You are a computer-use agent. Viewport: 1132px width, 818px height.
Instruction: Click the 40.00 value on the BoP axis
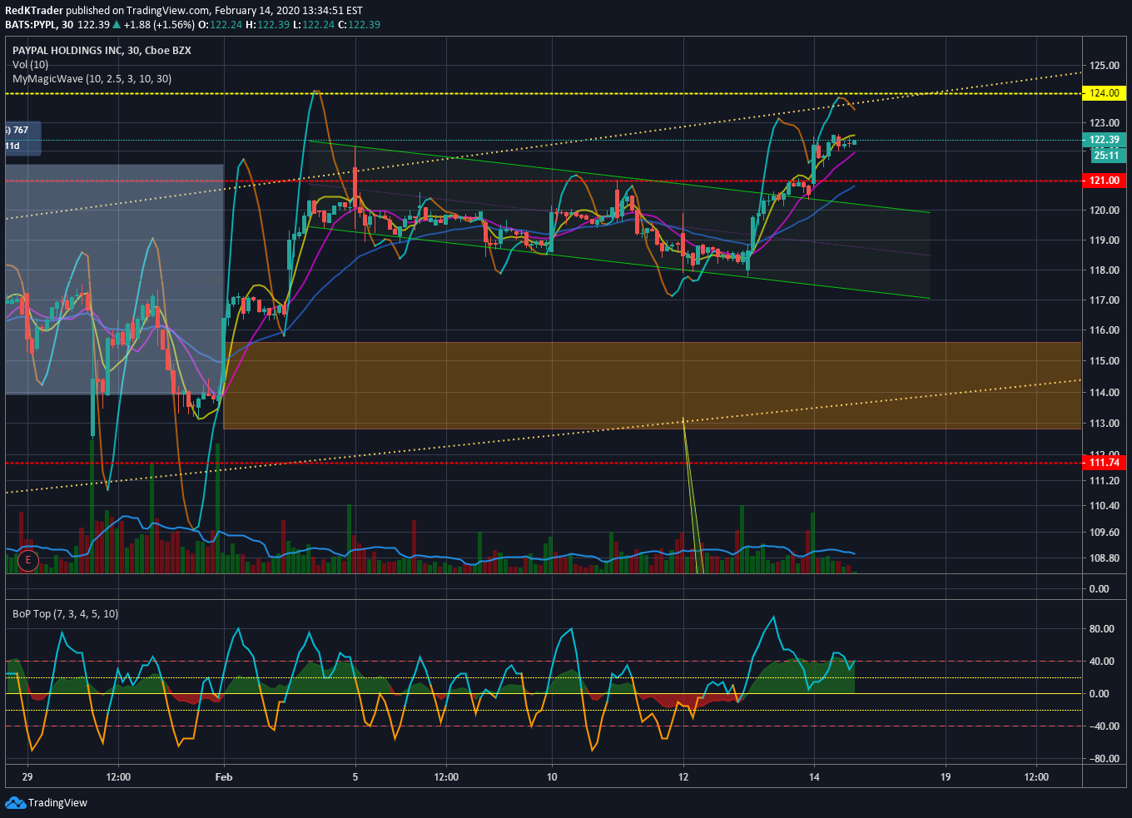coord(1101,662)
